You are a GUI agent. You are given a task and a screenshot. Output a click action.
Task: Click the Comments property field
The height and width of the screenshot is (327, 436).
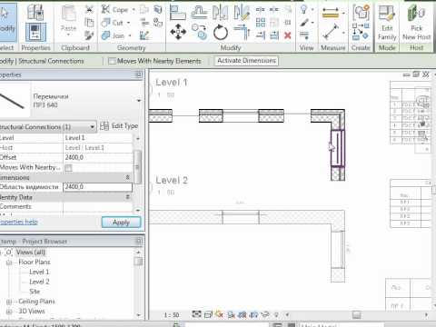[97, 207]
